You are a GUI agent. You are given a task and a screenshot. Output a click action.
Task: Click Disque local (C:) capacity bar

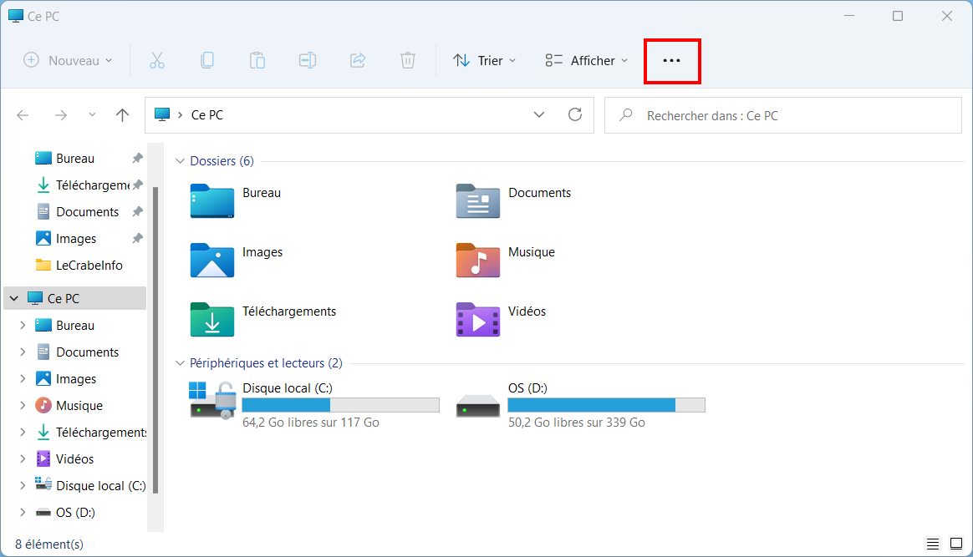click(341, 405)
